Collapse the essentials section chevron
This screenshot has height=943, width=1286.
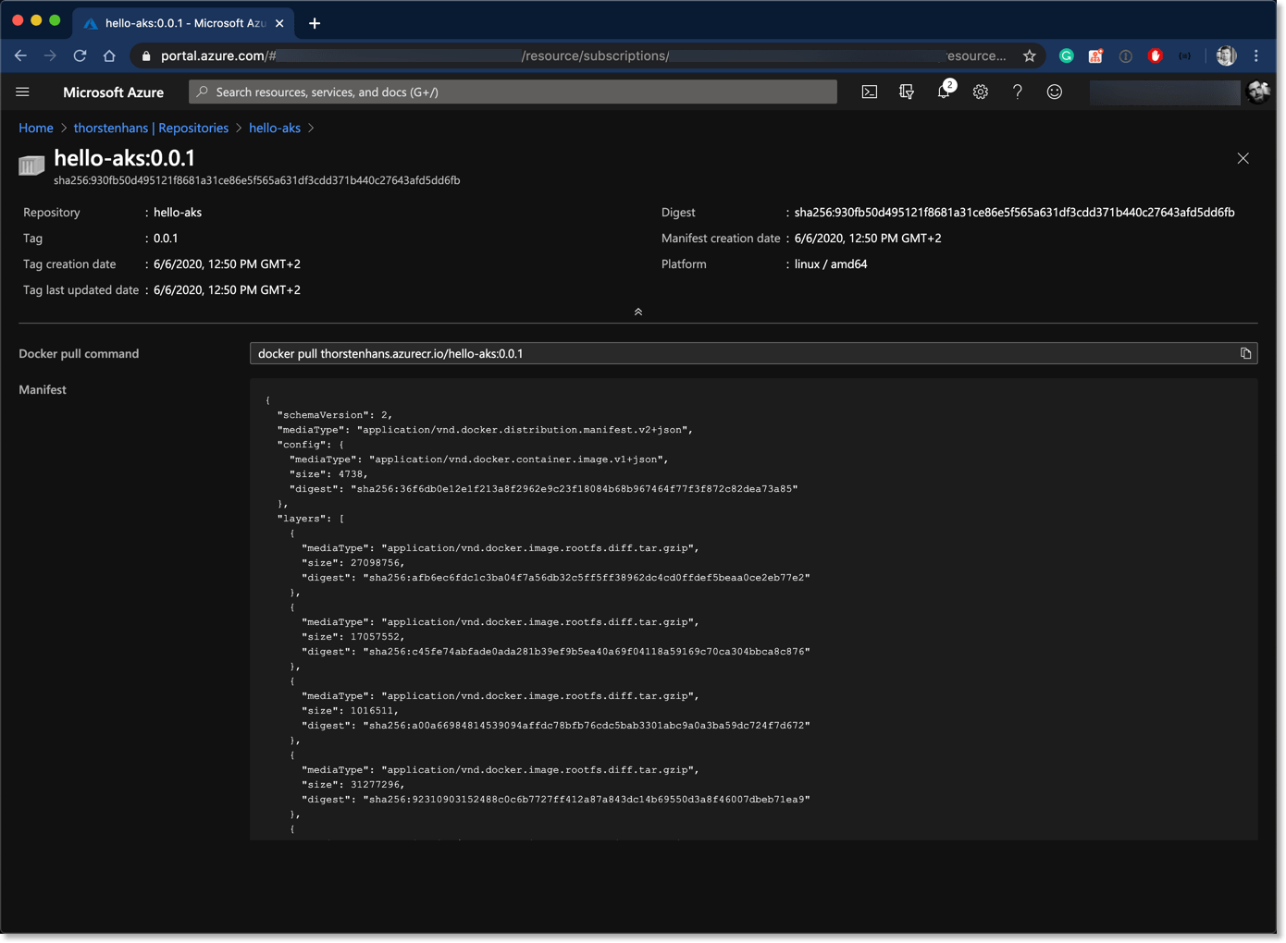[638, 312]
